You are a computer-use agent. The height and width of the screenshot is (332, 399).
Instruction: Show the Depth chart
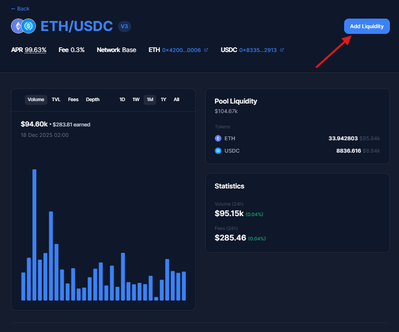[93, 100]
